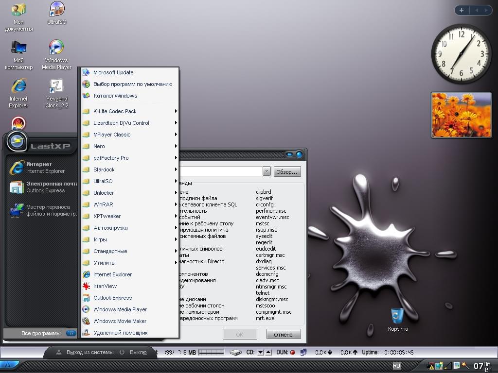498x373 pixels.
Task: Select perfmon.msc in the command list
Action: click(x=271, y=211)
